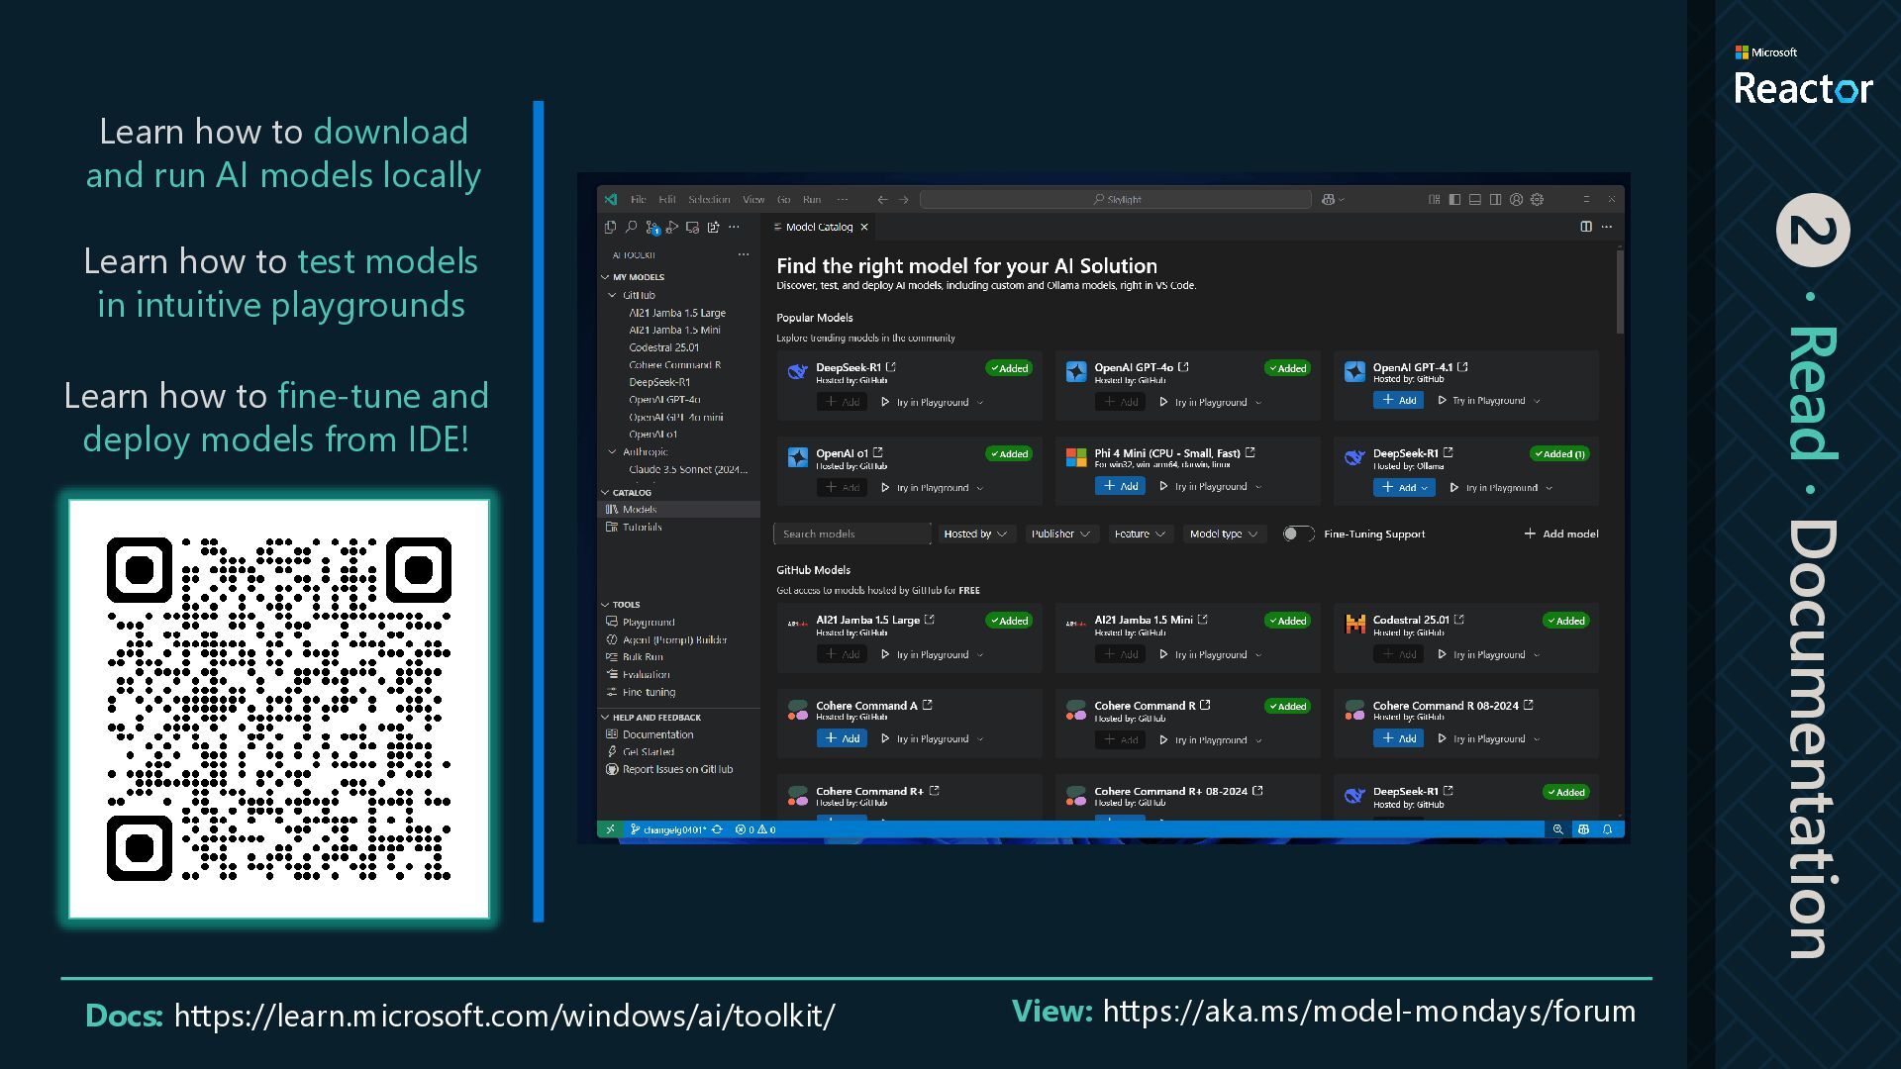Open the Manage gear icon

tap(1537, 199)
